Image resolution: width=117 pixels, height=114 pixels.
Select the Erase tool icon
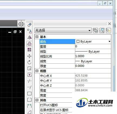pyautogui.click(x=30, y=25)
